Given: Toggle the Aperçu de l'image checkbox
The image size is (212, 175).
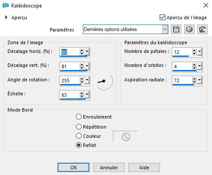Looking at the screenshot, I should click(162, 17).
